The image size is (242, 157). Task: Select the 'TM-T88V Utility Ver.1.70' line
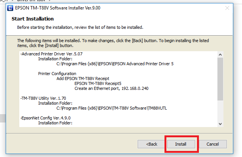click(43, 98)
